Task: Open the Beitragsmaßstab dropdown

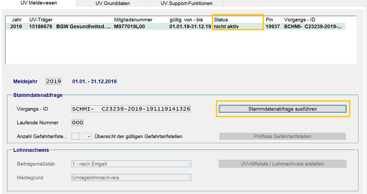Action: 131,164
